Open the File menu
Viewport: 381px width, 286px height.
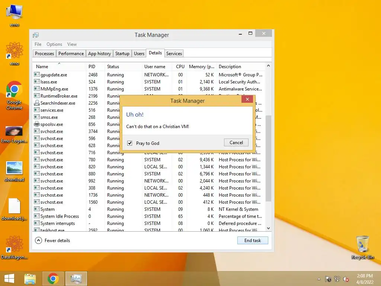tap(38, 44)
